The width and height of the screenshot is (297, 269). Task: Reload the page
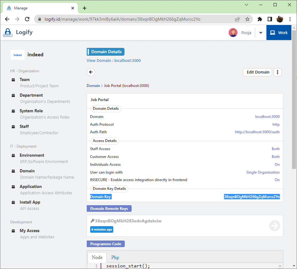click(x=27, y=19)
